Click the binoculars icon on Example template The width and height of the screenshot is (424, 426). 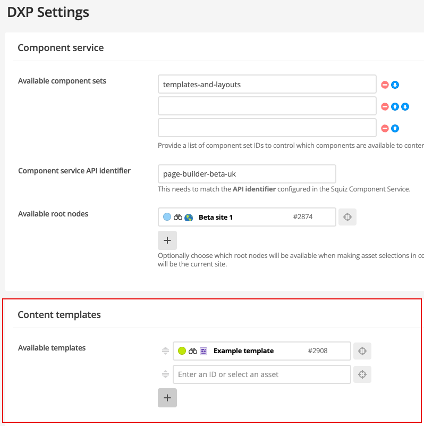(192, 351)
